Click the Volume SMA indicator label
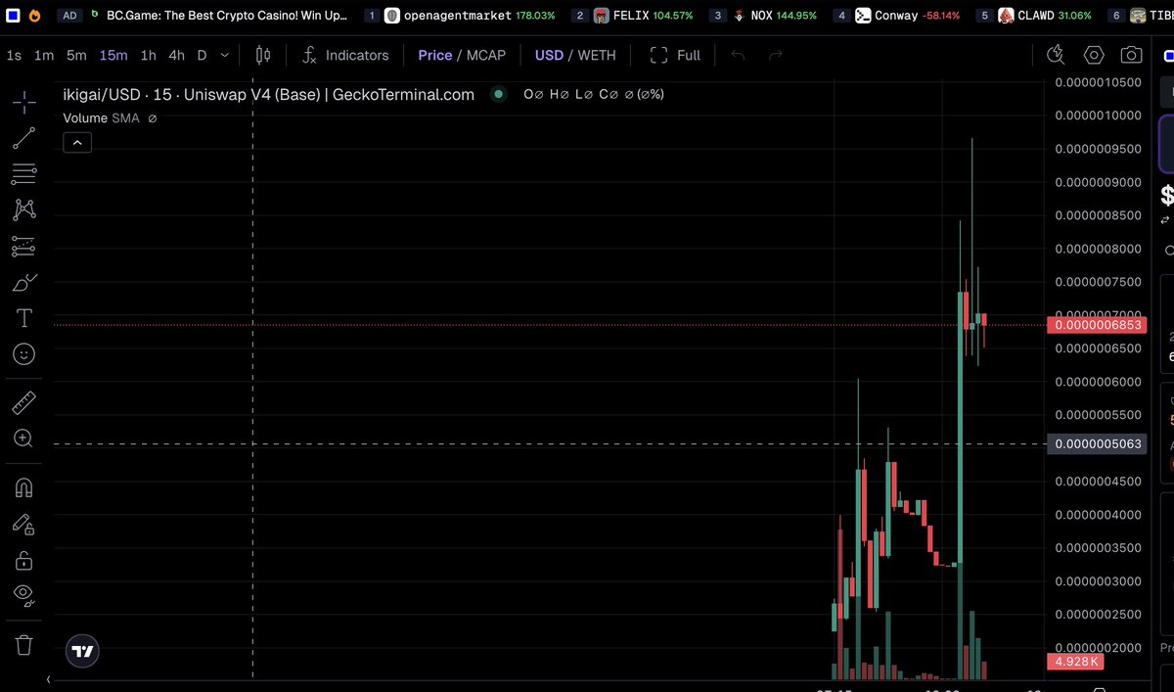This screenshot has width=1174, height=692. click(102, 117)
